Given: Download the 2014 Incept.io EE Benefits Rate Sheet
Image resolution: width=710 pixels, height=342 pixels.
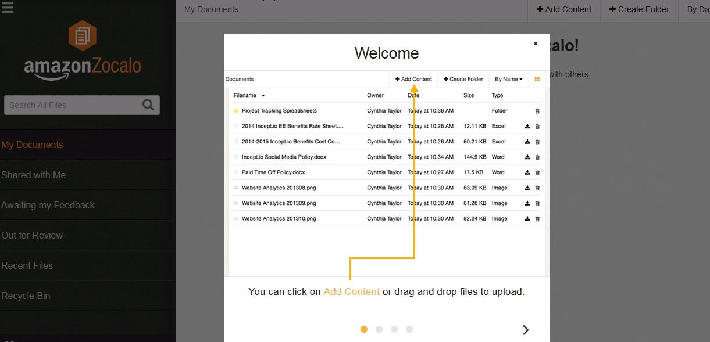Looking at the screenshot, I should coord(527,126).
